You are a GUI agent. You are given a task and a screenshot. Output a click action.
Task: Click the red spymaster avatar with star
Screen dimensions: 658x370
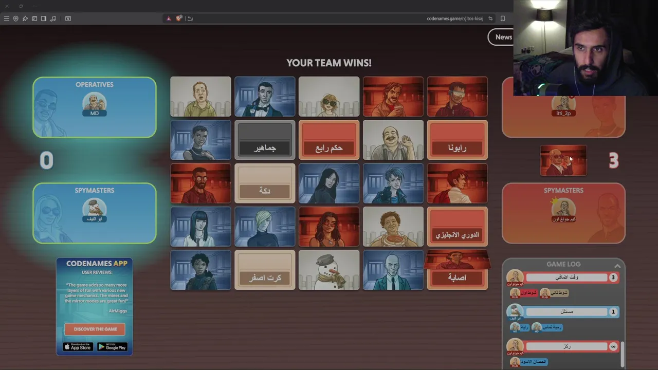tap(563, 210)
